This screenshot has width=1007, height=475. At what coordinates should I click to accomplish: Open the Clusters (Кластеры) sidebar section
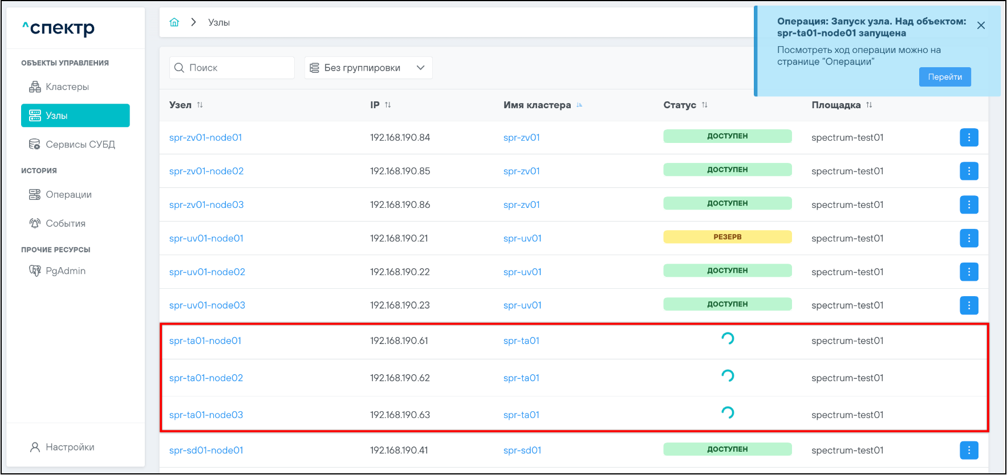(67, 87)
